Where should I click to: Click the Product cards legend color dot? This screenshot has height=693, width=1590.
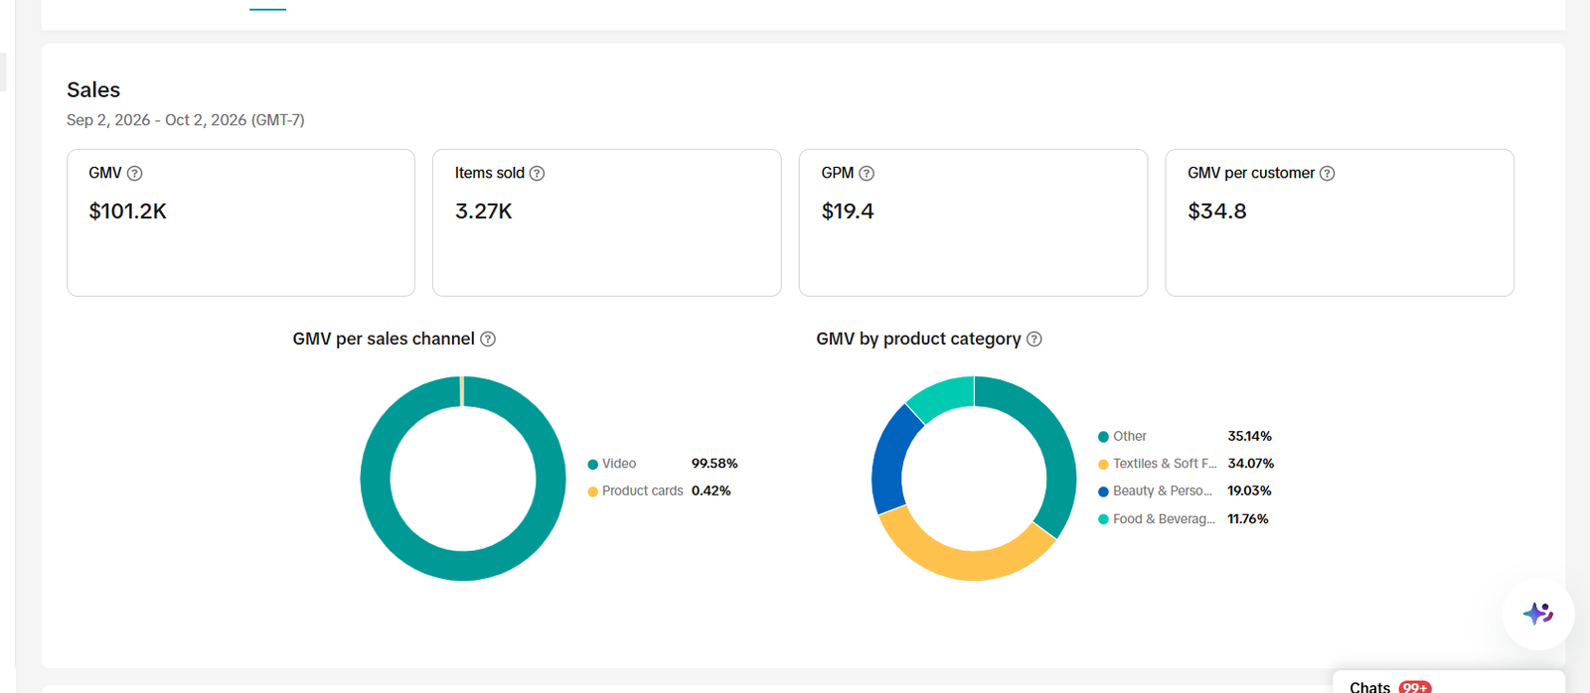coord(593,491)
